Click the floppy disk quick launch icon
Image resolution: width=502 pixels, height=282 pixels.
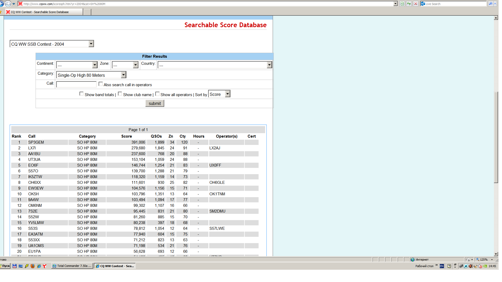[x=15, y=266]
